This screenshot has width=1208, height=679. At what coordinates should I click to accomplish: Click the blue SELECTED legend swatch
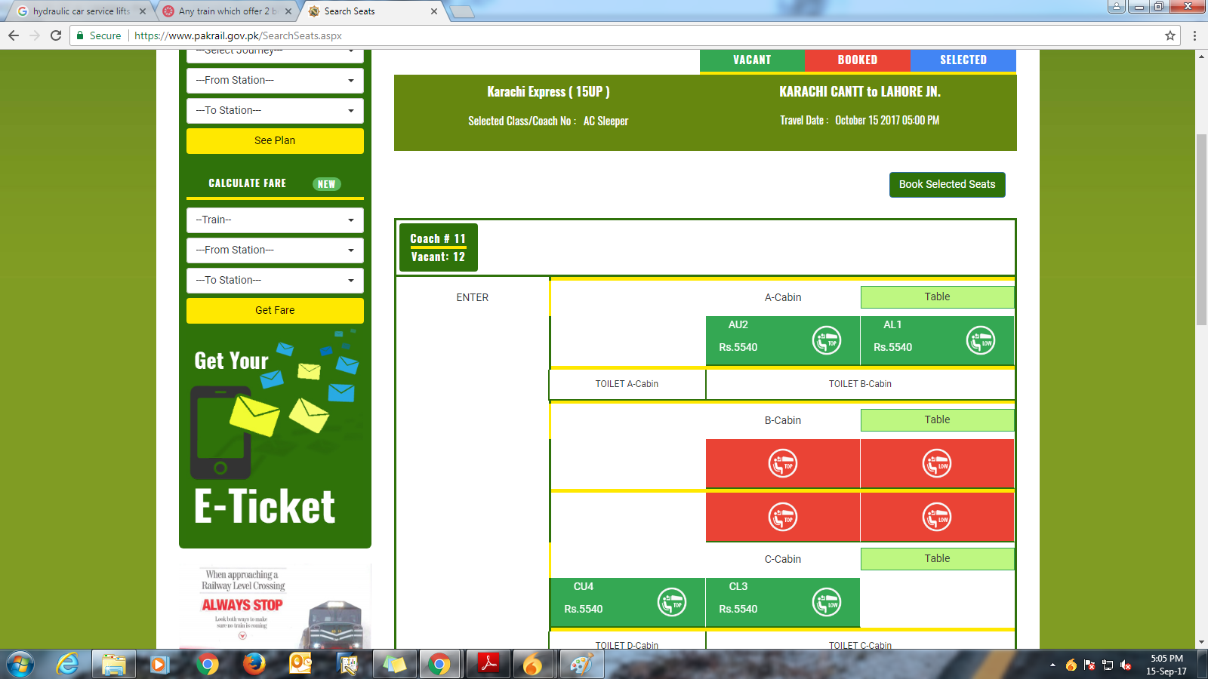[x=963, y=60]
